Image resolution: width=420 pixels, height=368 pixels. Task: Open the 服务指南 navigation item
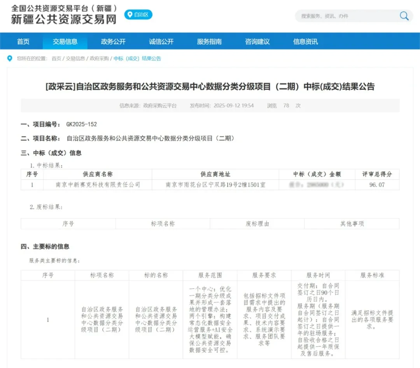209,42
